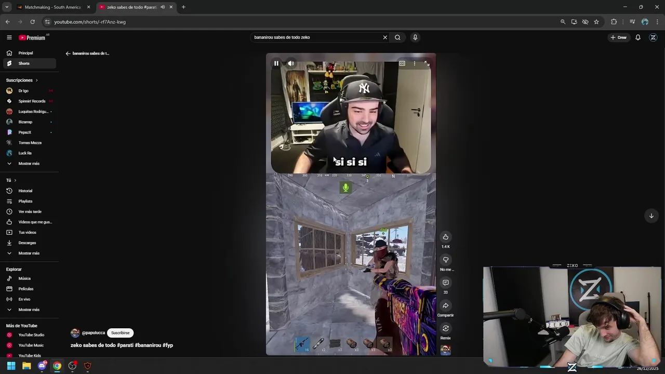Go to Principal in the sidebar
The image size is (665, 374).
click(29, 53)
